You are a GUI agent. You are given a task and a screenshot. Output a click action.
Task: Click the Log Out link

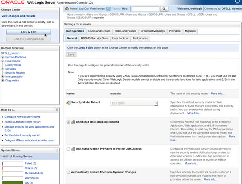pos(84,9)
